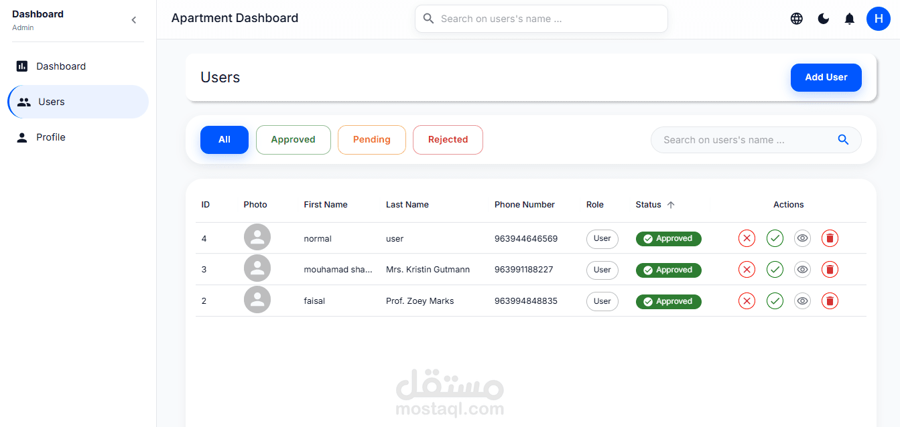Click phone number 963944646569
This screenshot has height=427, width=900.
526,239
